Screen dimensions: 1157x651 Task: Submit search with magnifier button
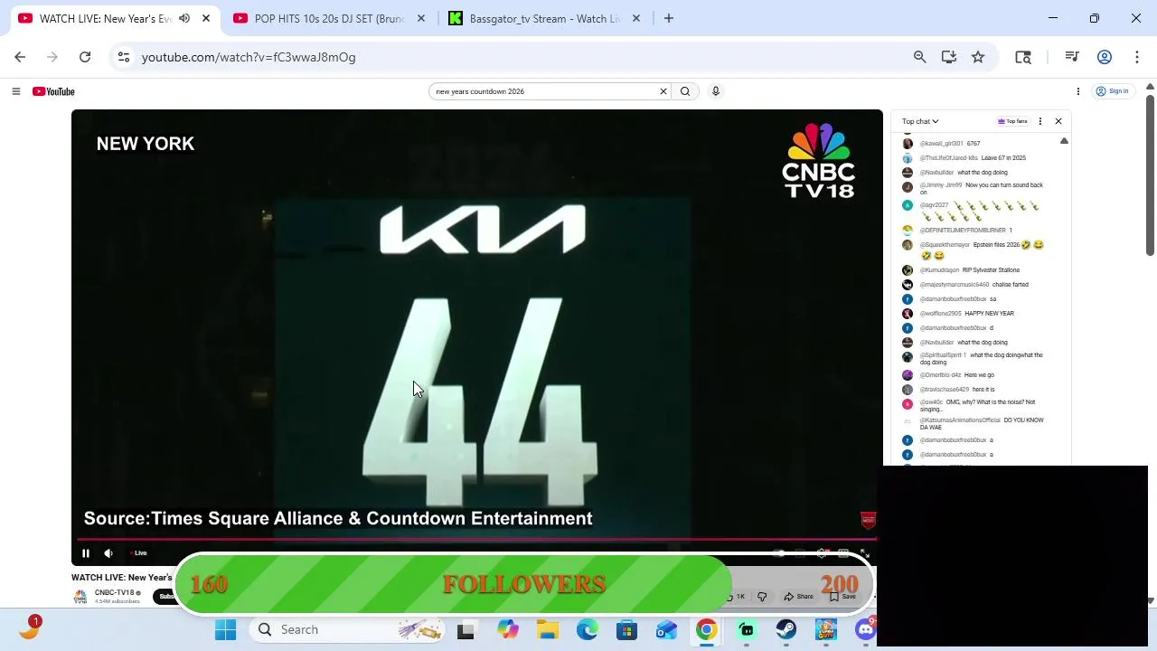[685, 91]
